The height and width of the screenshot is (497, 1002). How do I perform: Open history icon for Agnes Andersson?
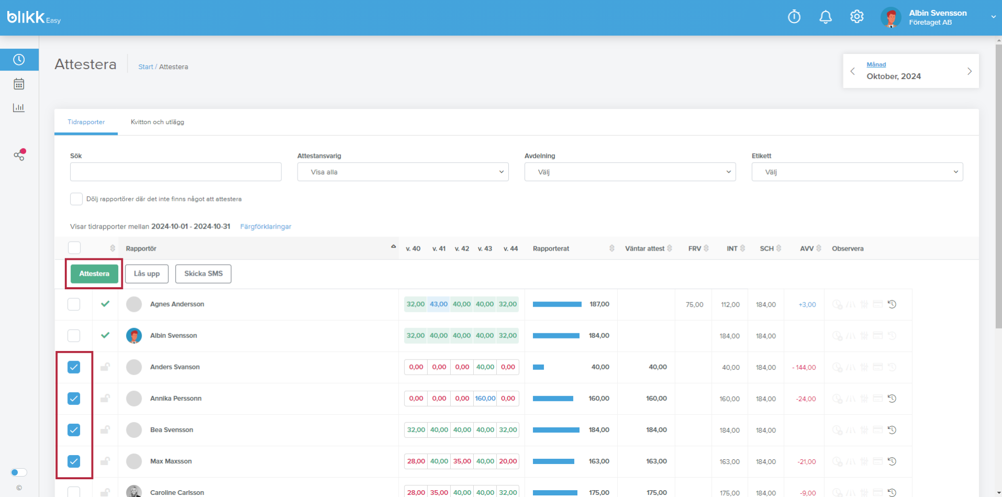pos(892,304)
